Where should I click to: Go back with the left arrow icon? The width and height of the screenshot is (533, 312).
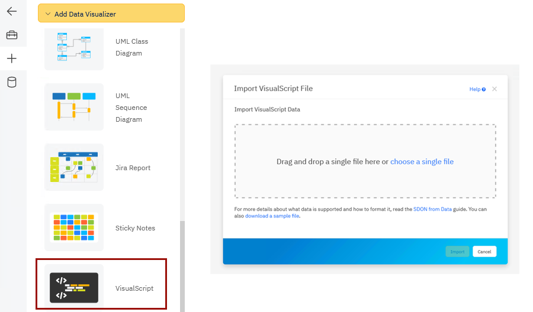(x=12, y=11)
